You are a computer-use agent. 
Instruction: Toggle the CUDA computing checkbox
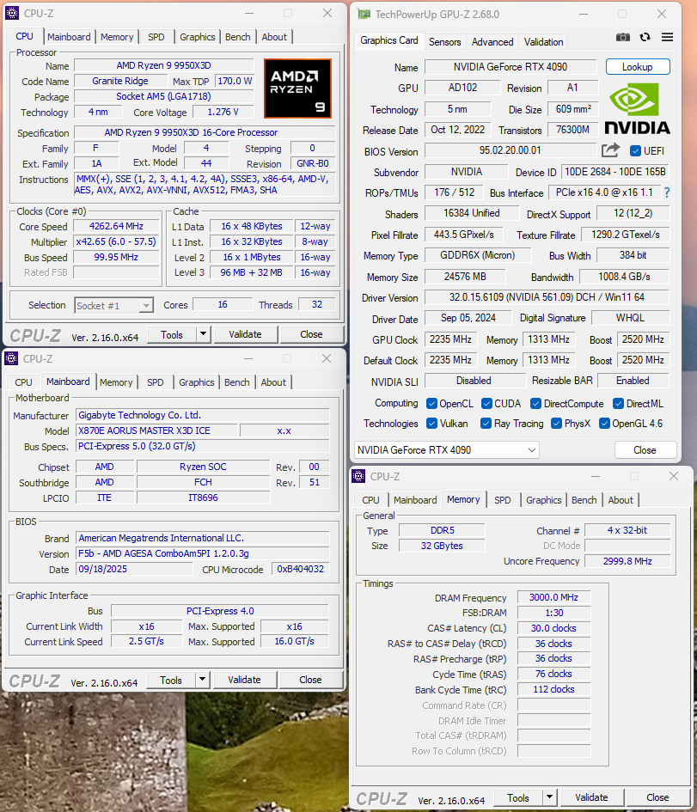(x=487, y=403)
